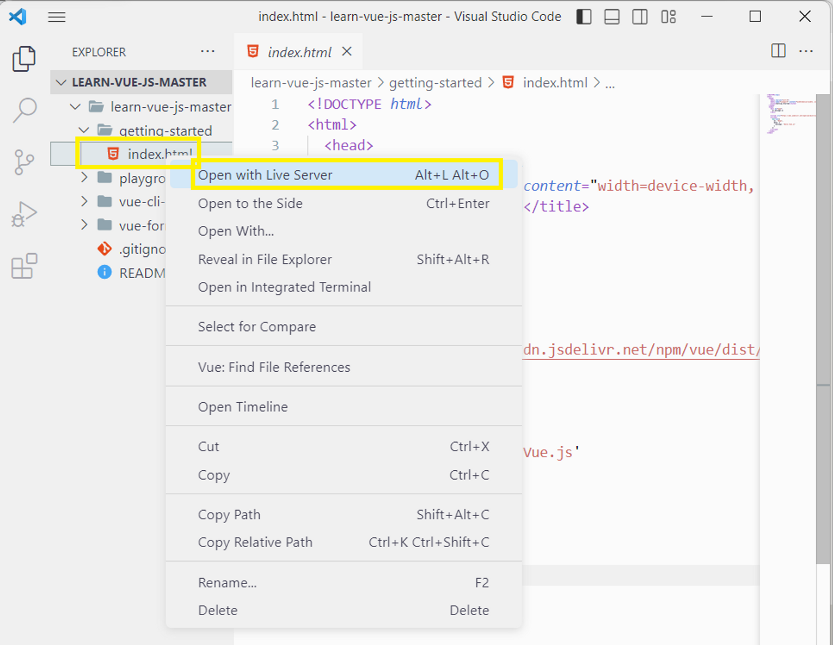This screenshot has width=833, height=645.
Task: Click the </title> closing tag text
Action: click(556, 206)
